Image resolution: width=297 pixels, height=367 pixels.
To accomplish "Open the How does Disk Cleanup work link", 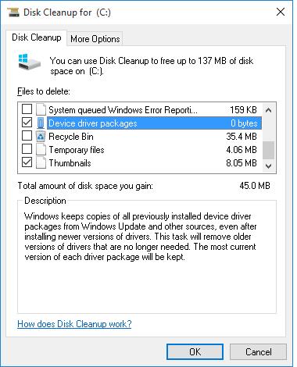I will click(x=74, y=324).
